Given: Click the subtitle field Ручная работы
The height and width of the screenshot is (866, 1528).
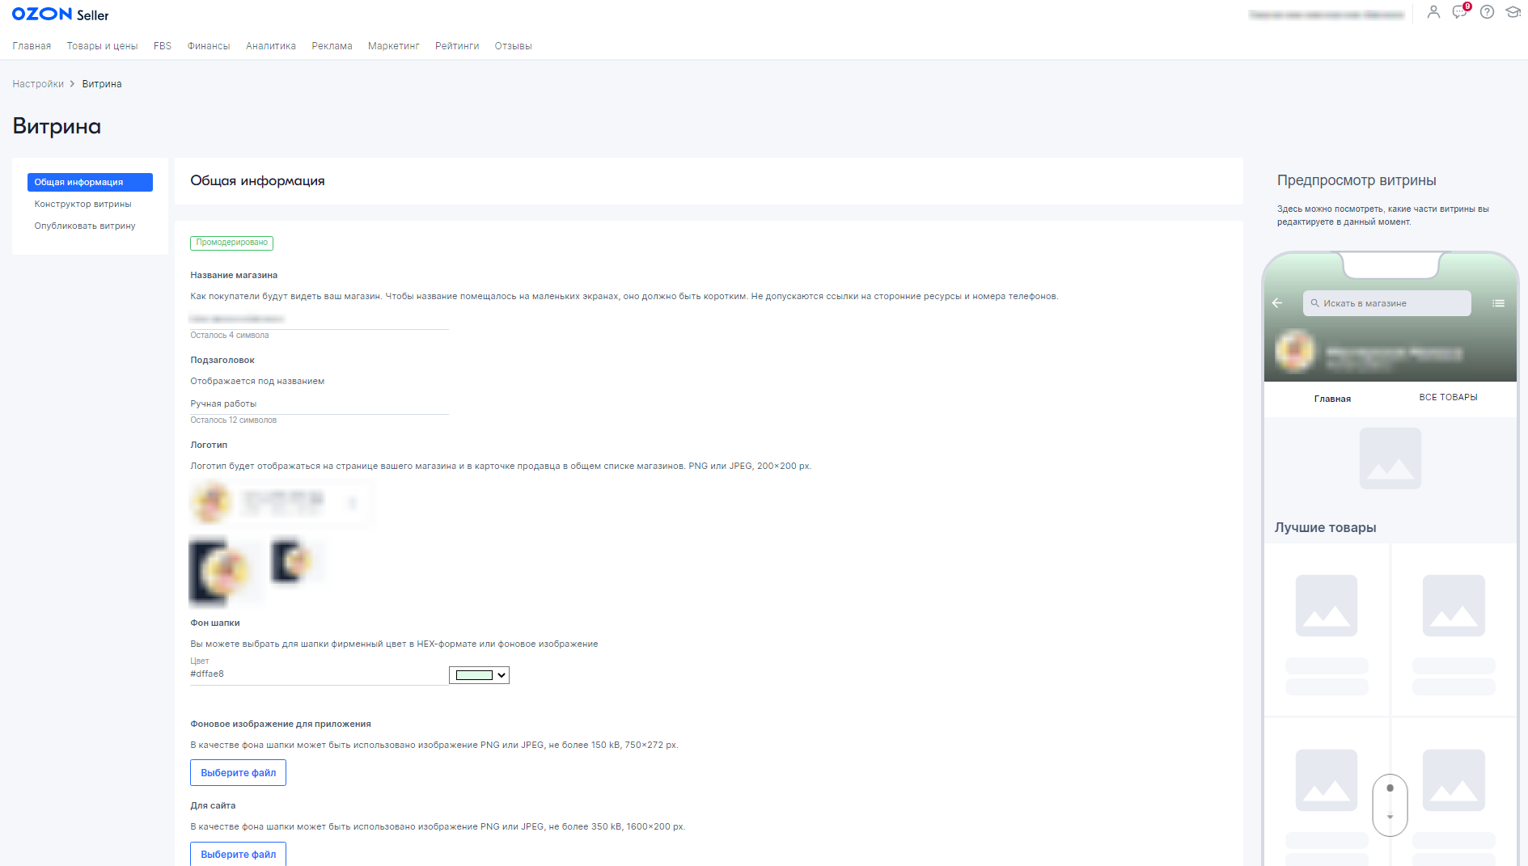Looking at the screenshot, I should (x=319, y=403).
